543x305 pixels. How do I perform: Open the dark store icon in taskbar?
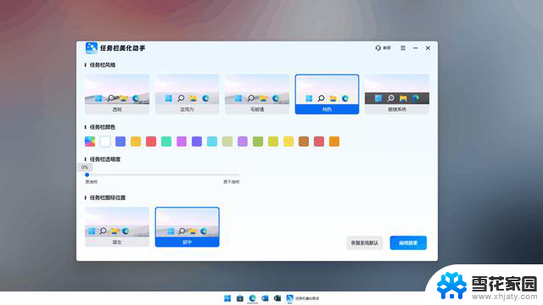(x=240, y=298)
